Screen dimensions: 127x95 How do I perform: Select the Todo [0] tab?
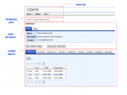click(61, 52)
